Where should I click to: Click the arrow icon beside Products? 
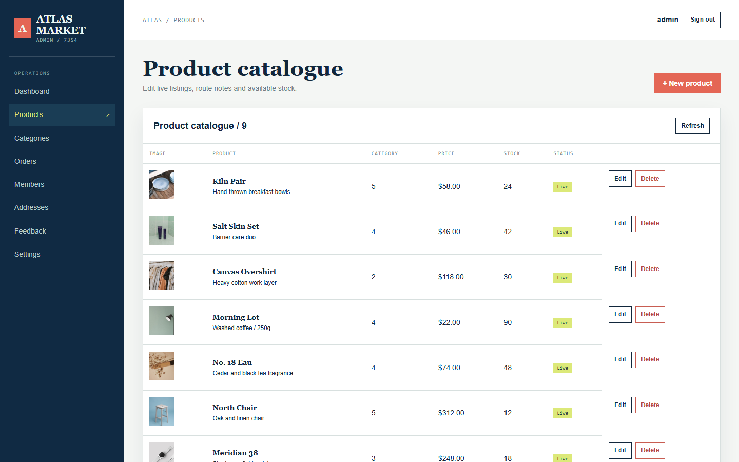pos(108,115)
